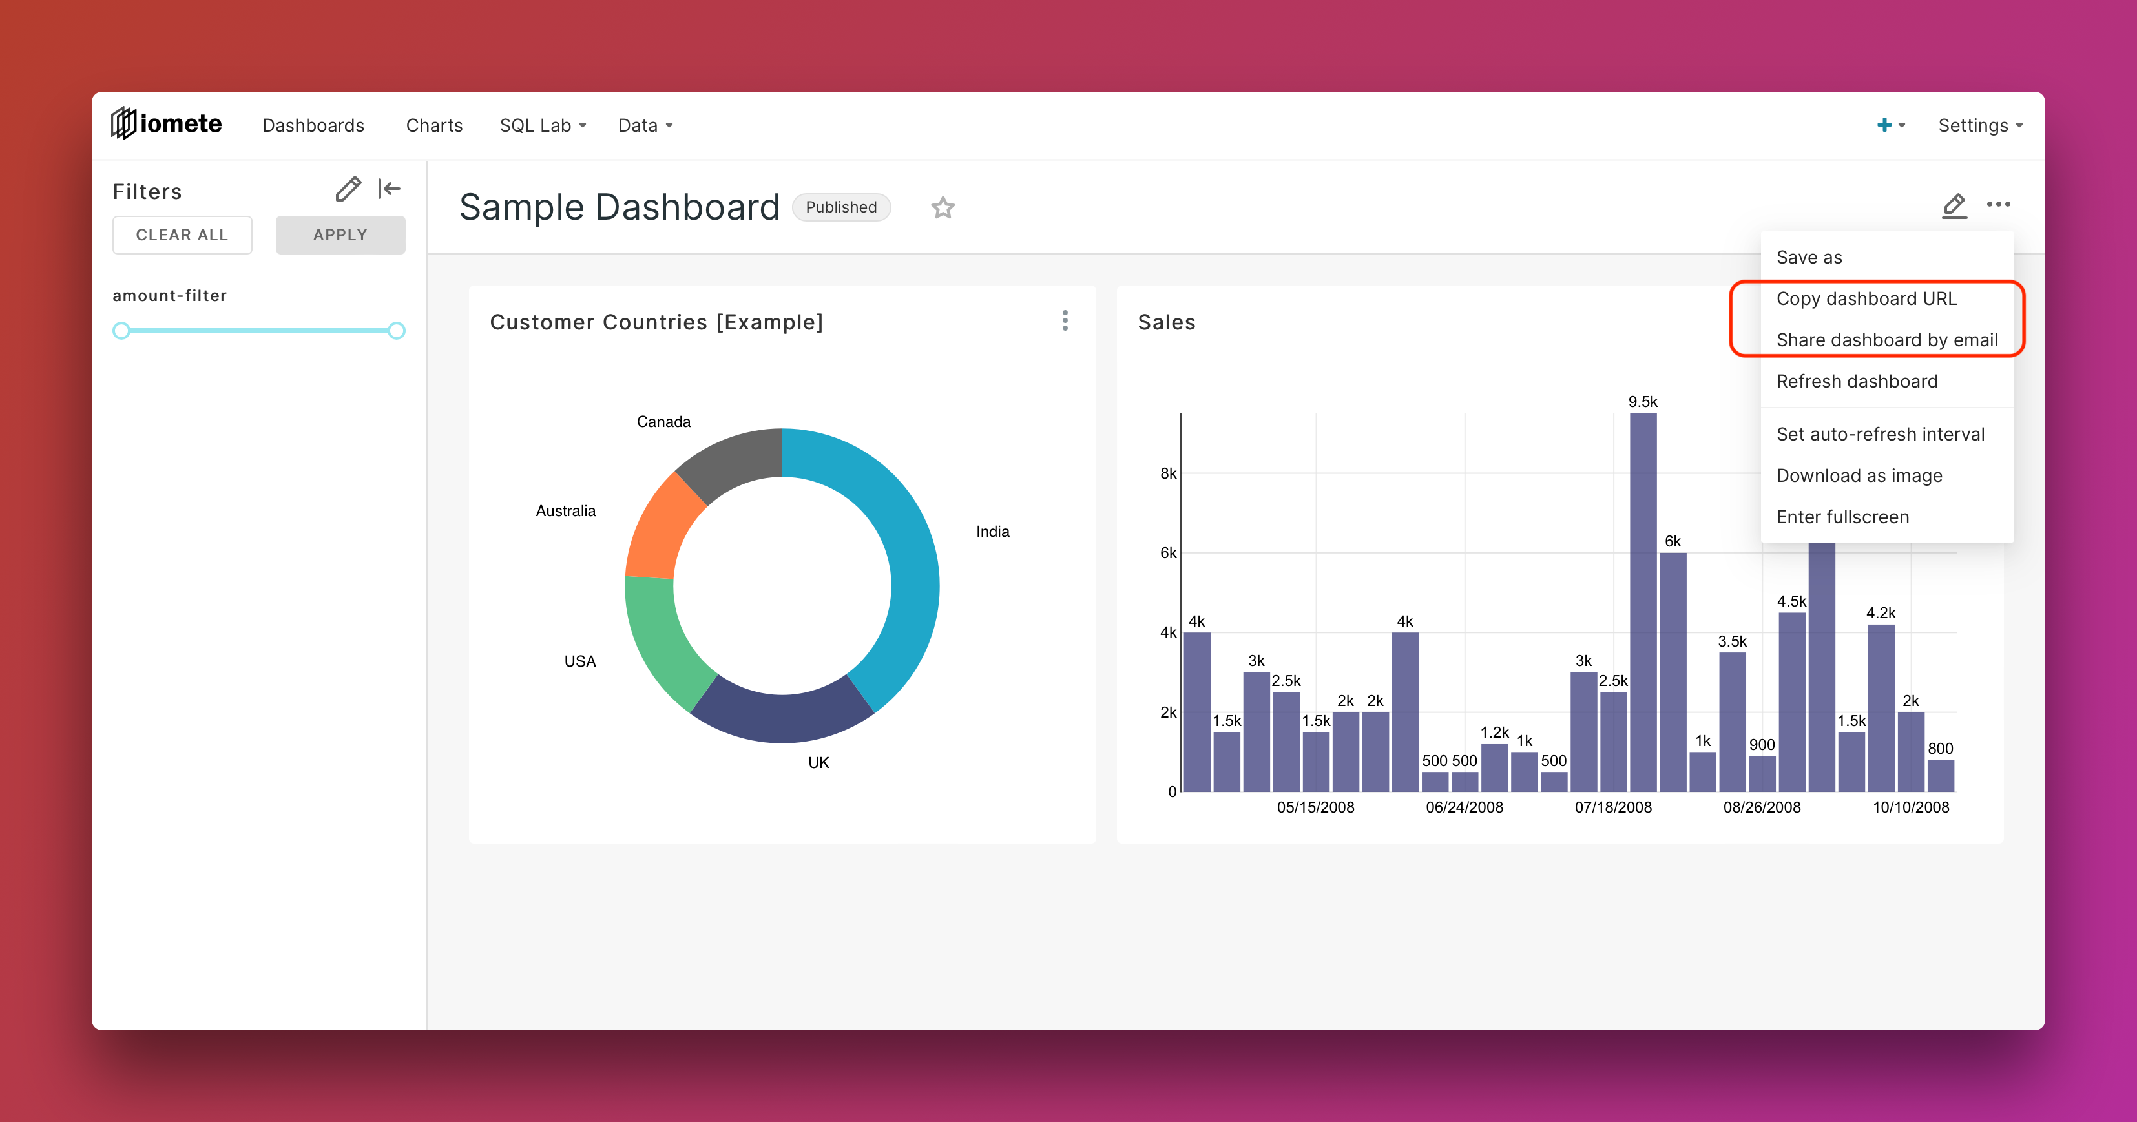Viewport: 2137px width, 1122px height.
Task: Open Customer Countries chart options menu
Action: (x=1065, y=321)
